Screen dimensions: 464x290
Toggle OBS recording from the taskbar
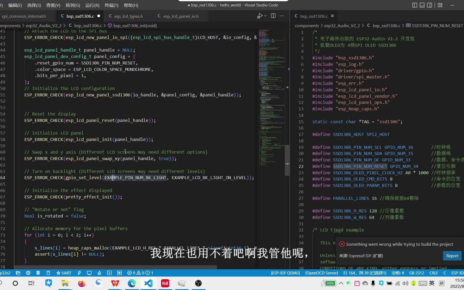click(x=198, y=283)
